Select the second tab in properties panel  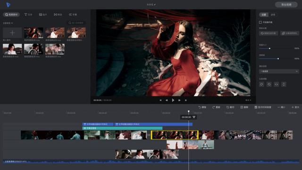click(273, 15)
